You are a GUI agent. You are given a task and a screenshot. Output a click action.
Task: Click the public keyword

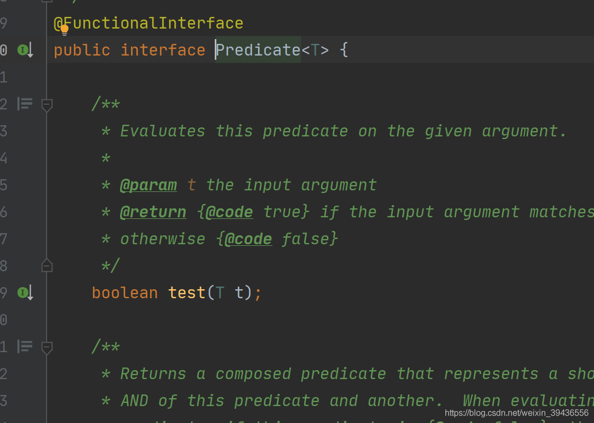pyautogui.click(x=82, y=50)
